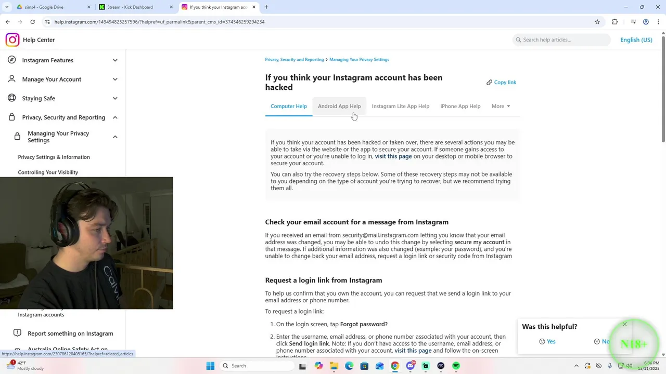Open Report something on Instagram sidebar section
666x374 pixels.
70,333
